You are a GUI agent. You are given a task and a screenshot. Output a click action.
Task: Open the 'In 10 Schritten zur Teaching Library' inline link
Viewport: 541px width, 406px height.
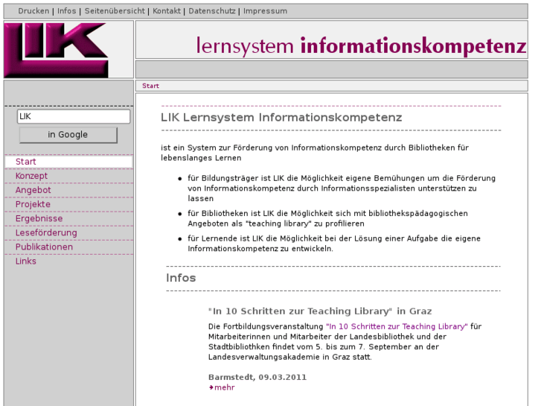(x=397, y=326)
